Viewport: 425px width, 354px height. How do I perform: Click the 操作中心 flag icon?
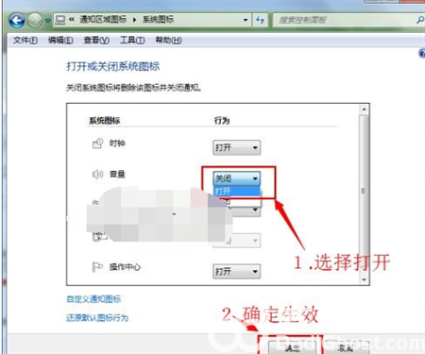point(97,267)
